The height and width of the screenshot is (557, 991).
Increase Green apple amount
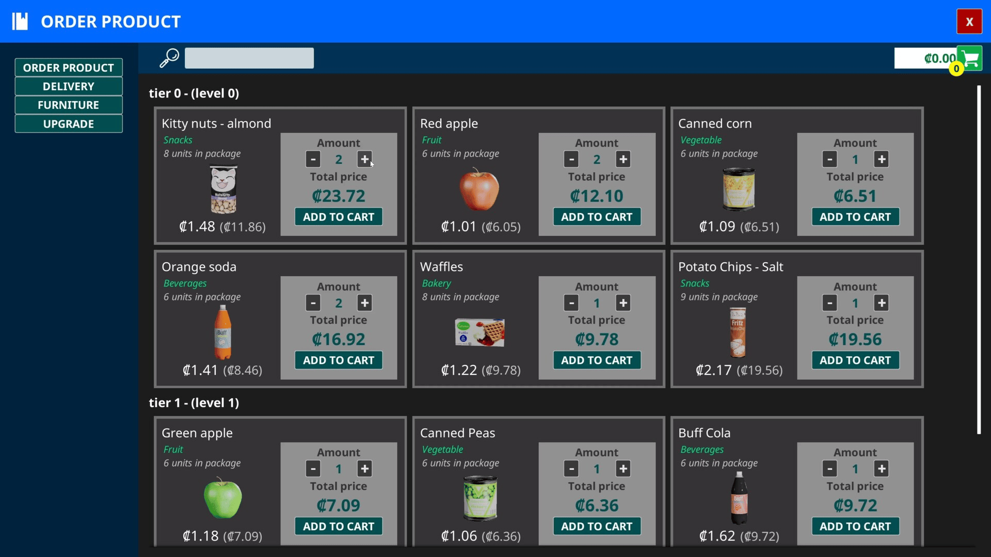pos(364,469)
